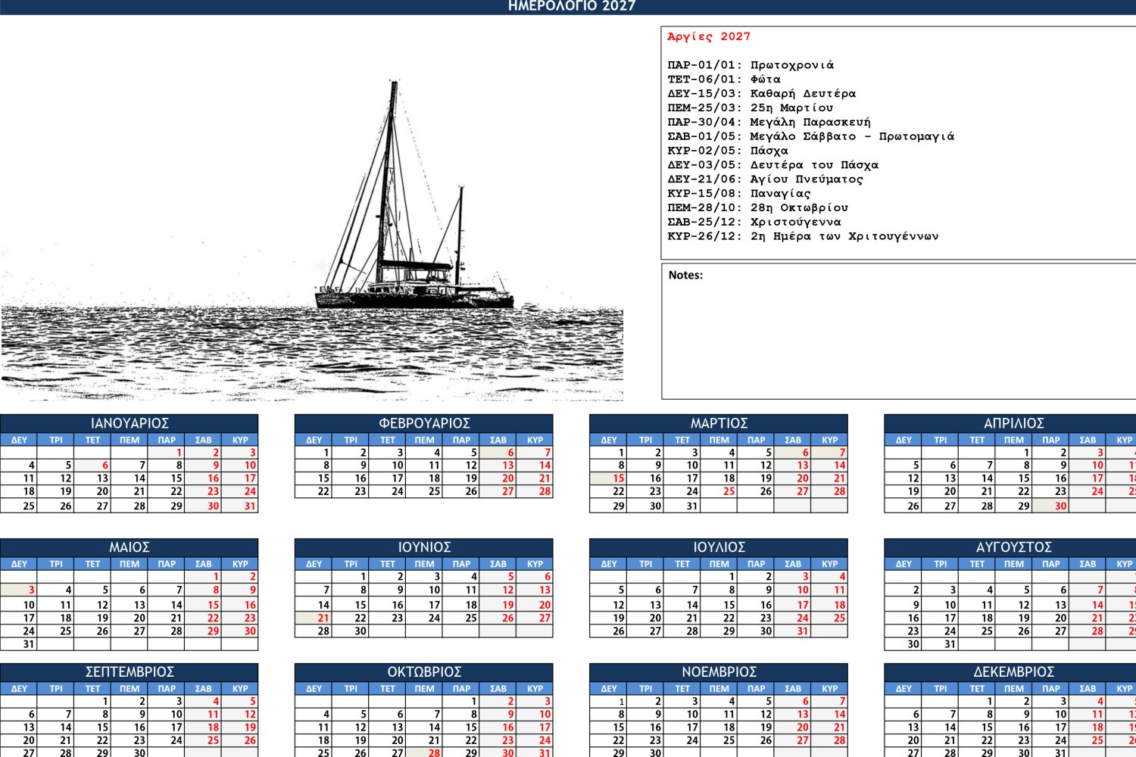The image size is (1136, 757).
Task: Select the Καθαρή Δευτέρα holiday line
Action: (761, 94)
